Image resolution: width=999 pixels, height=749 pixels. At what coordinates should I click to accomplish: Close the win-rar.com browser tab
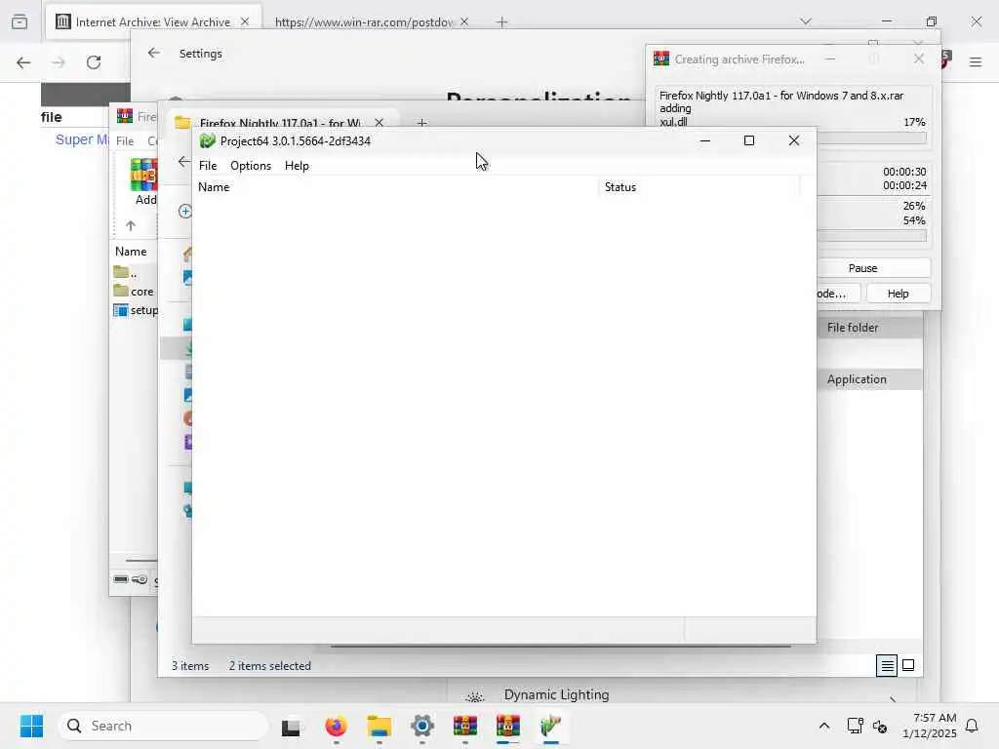(464, 21)
